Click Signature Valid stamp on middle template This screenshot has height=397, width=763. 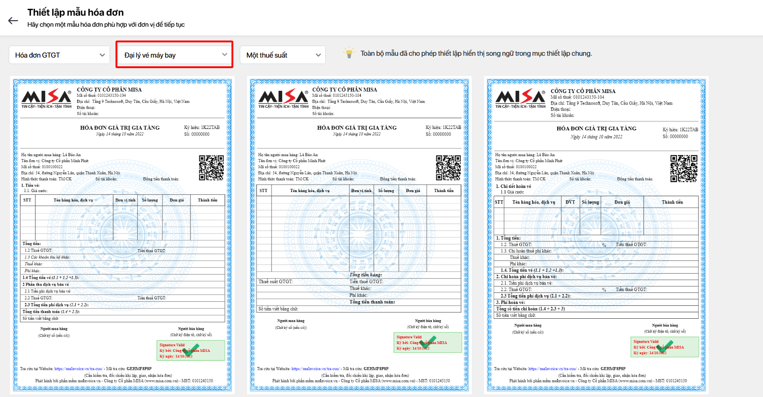(428, 343)
